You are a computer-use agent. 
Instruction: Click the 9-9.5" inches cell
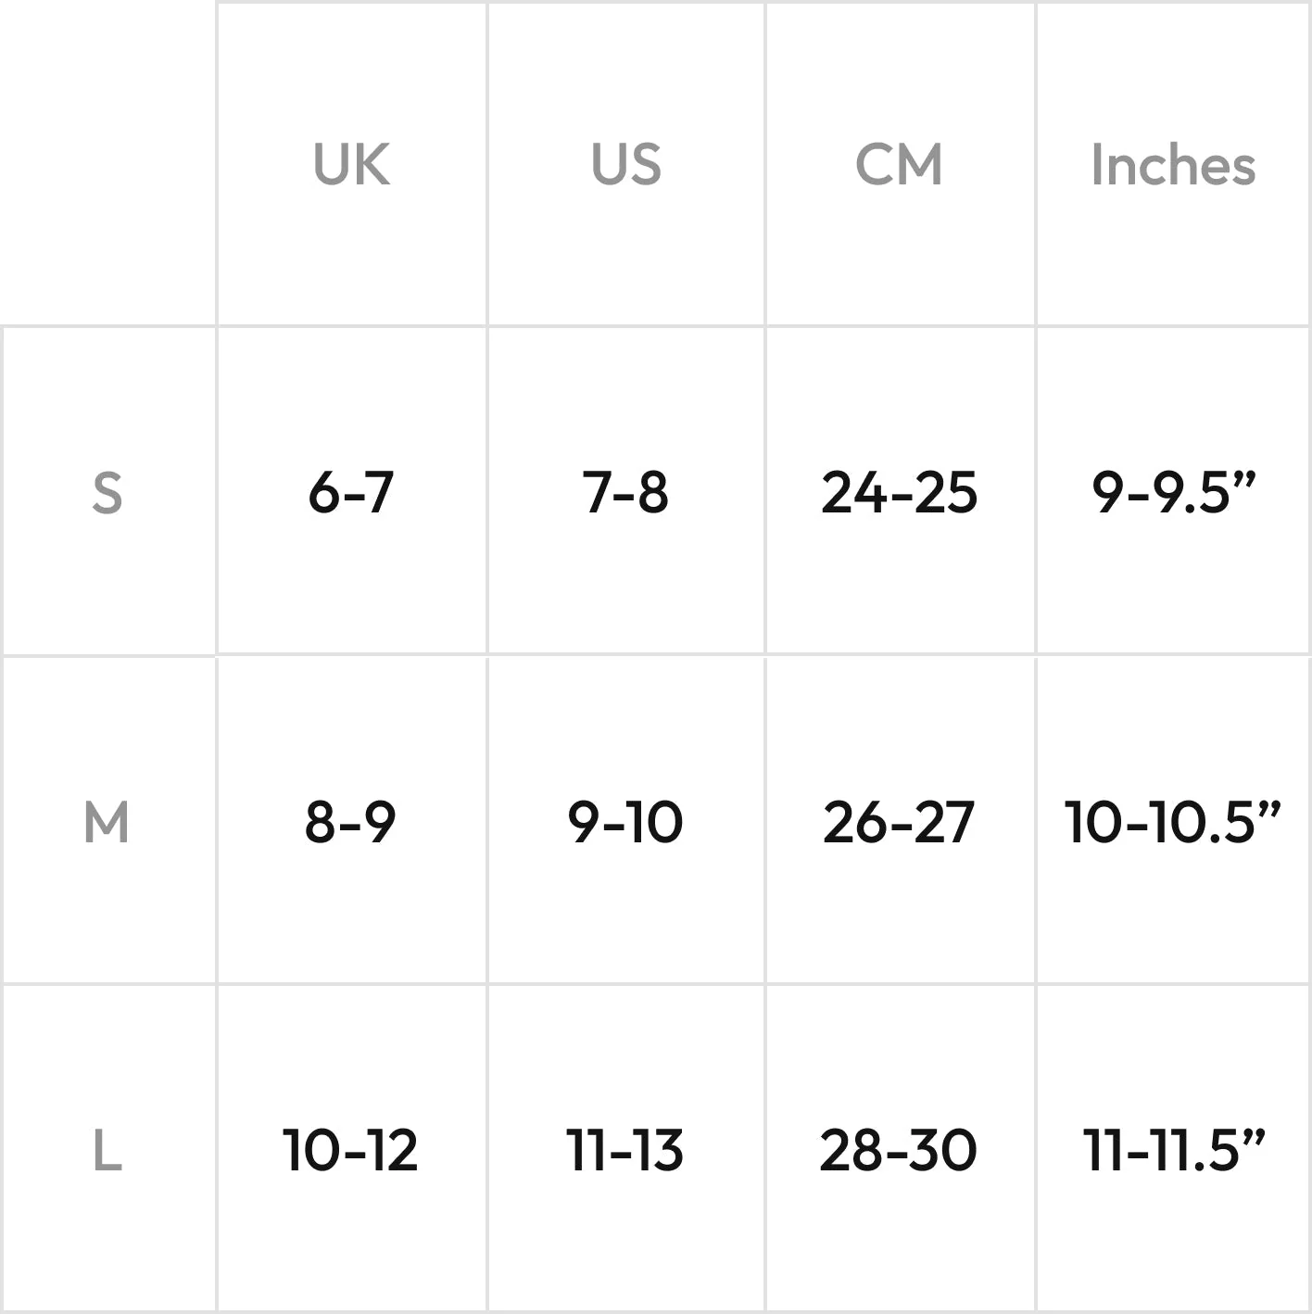click(1173, 492)
